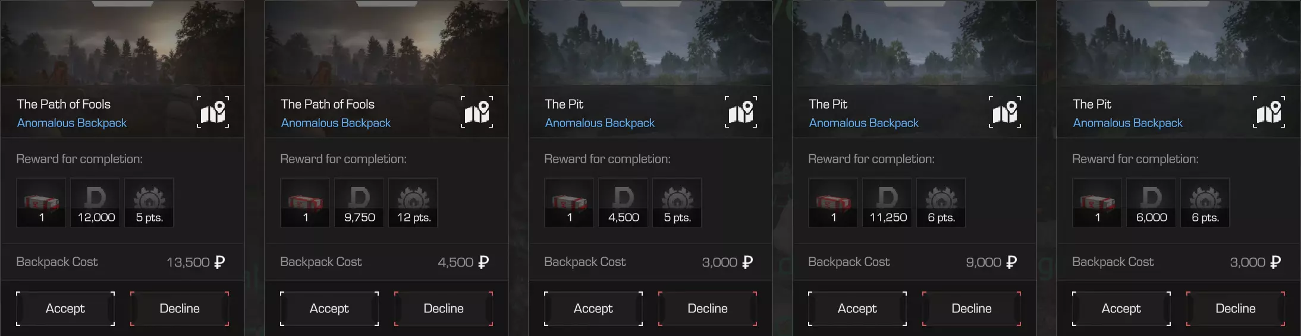Viewport: 1301px width, 336px height.
Task: Click Anomalous Backpack link on 13,500-cost card
Action: (72, 123)
